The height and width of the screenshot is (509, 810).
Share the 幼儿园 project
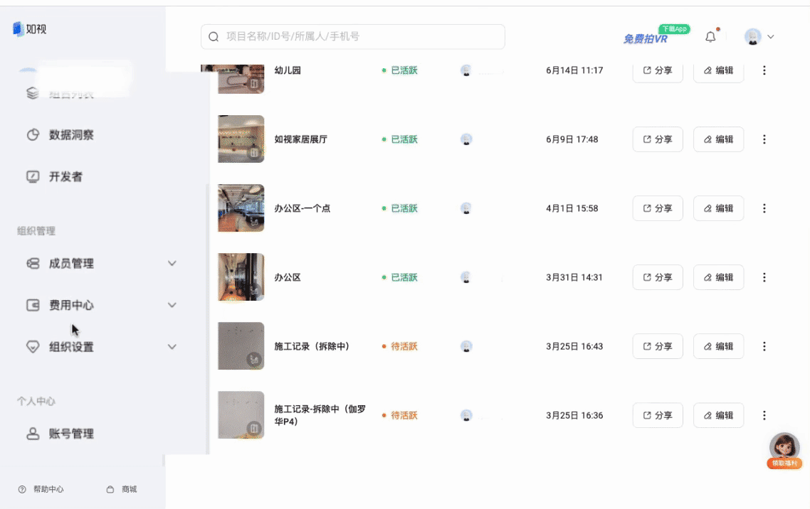tap(658, 70)
